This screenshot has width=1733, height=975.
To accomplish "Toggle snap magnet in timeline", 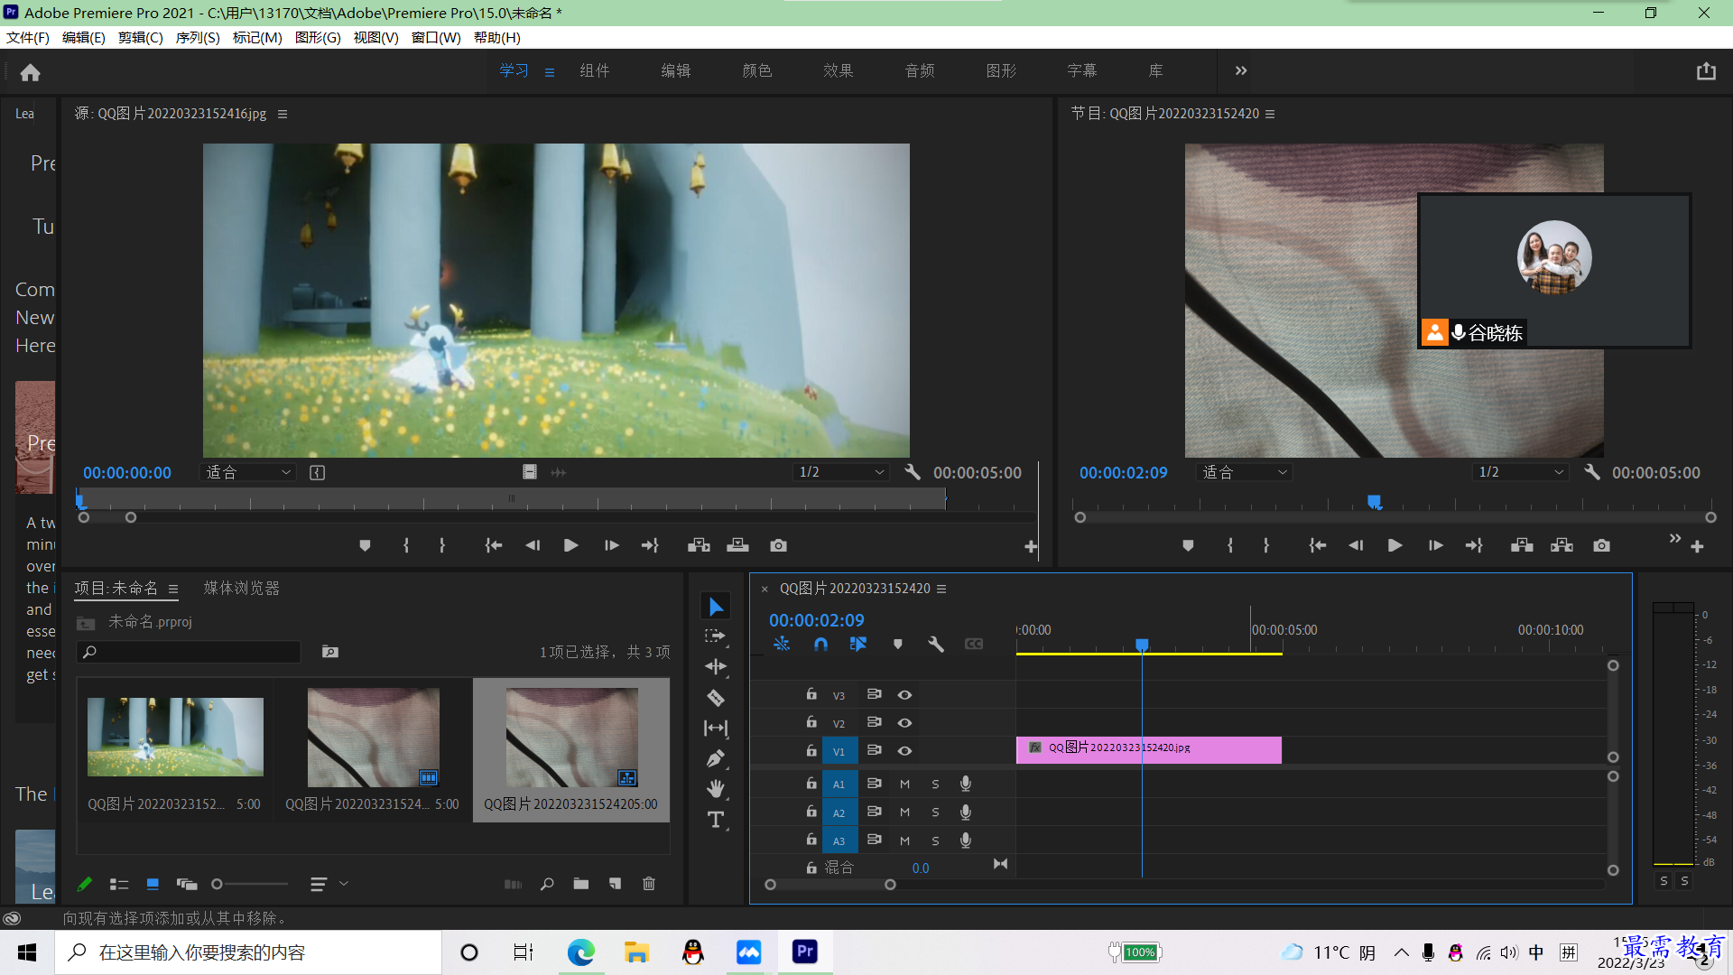I will coord(820,644).
